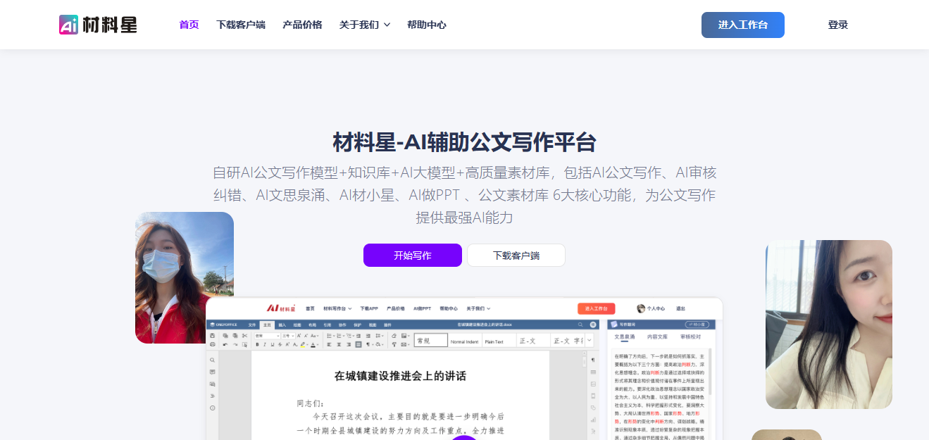The height and width of the screenshot is (440, 929).
Task: Go to 首页 in the top navigation
Action: (189, 25)
